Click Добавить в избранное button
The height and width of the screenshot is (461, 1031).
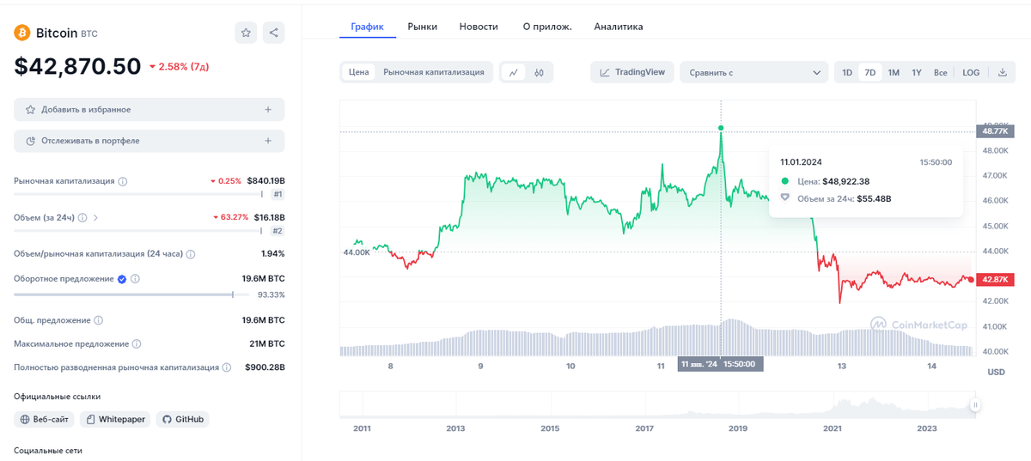(x=149, y=110)
